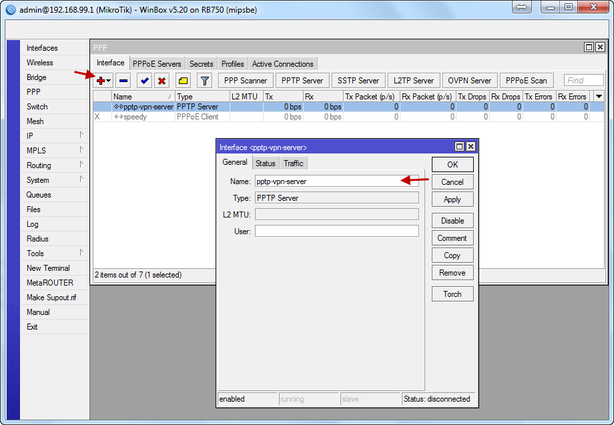This screenshot has width=614, height=425.
Task: Click the PPTP Server button
Action: point(302,81)
